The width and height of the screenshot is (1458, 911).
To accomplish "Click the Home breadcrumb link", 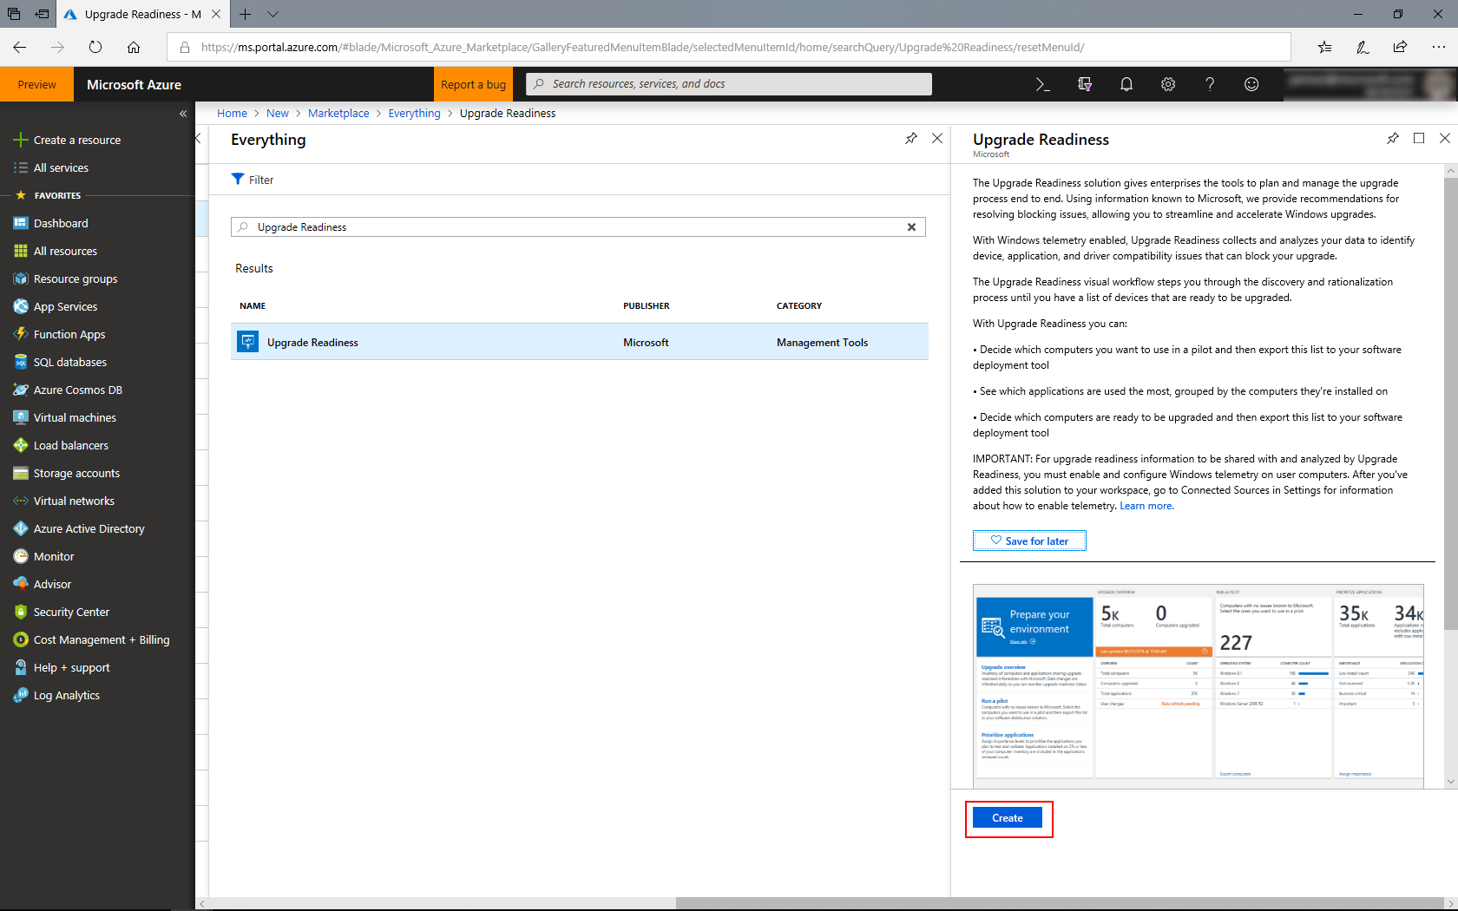I will [x=232, y=114].
